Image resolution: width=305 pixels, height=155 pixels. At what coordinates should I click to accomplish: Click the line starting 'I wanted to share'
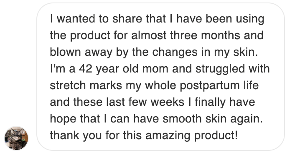(x=157, y=19)
